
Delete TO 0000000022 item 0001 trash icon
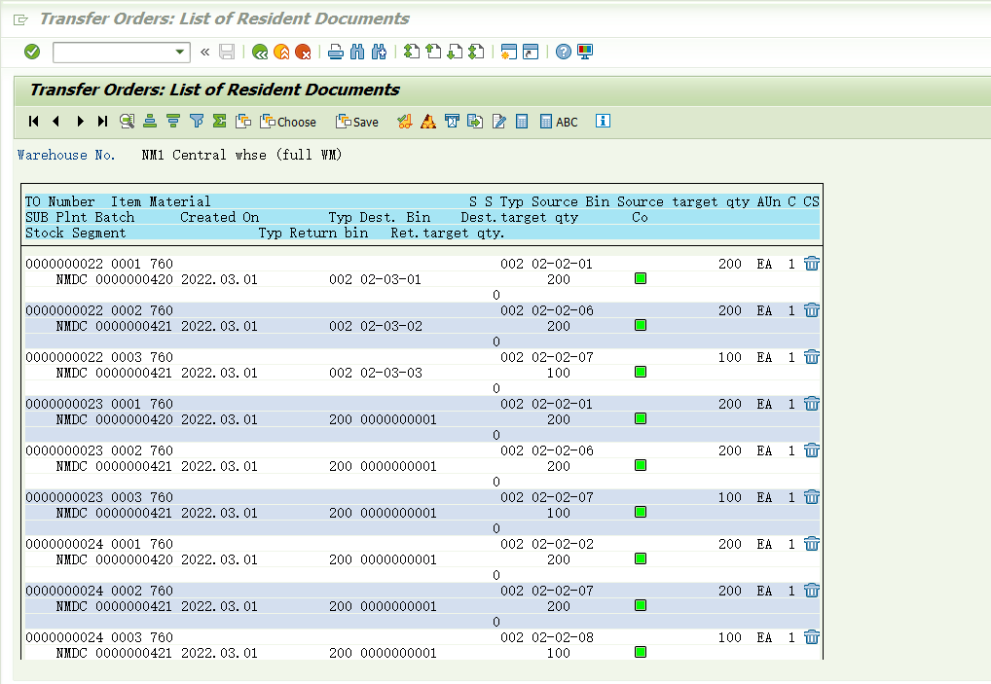click(812, 264)
